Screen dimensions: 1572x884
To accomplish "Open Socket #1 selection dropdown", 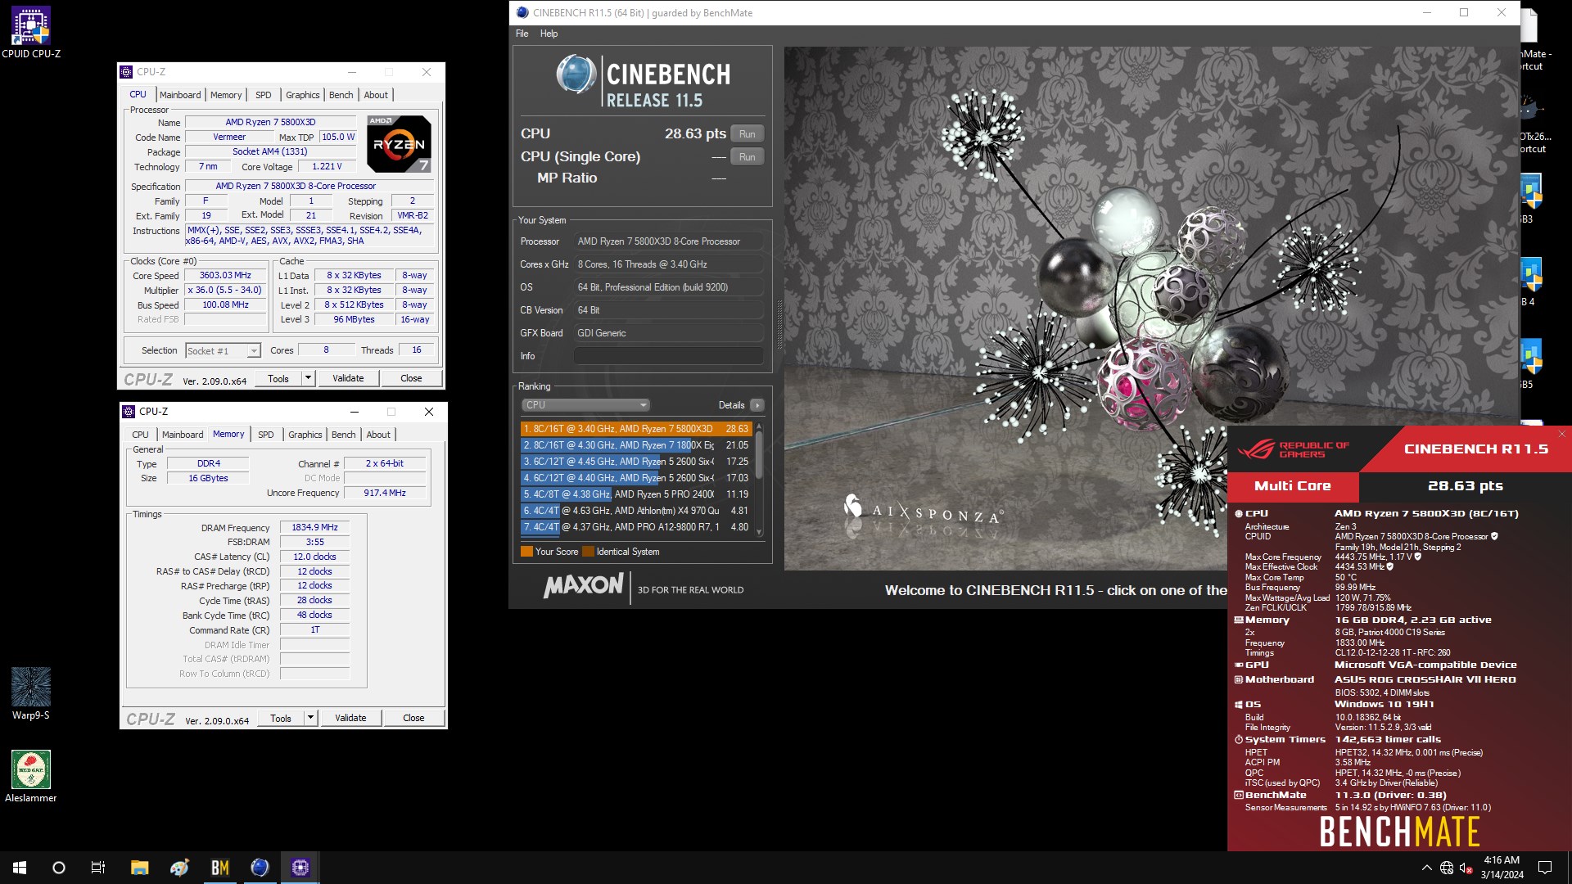I will [x=223, y=351].
